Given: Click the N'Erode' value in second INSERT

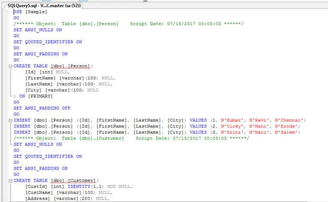Looking at the screenshot, I should coord(286,126).
